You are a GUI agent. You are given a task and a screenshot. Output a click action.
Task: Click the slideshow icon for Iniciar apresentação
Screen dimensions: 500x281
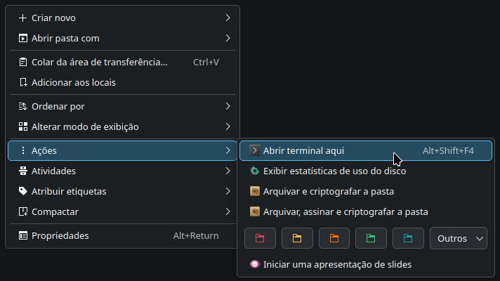(x=255, y=265)
